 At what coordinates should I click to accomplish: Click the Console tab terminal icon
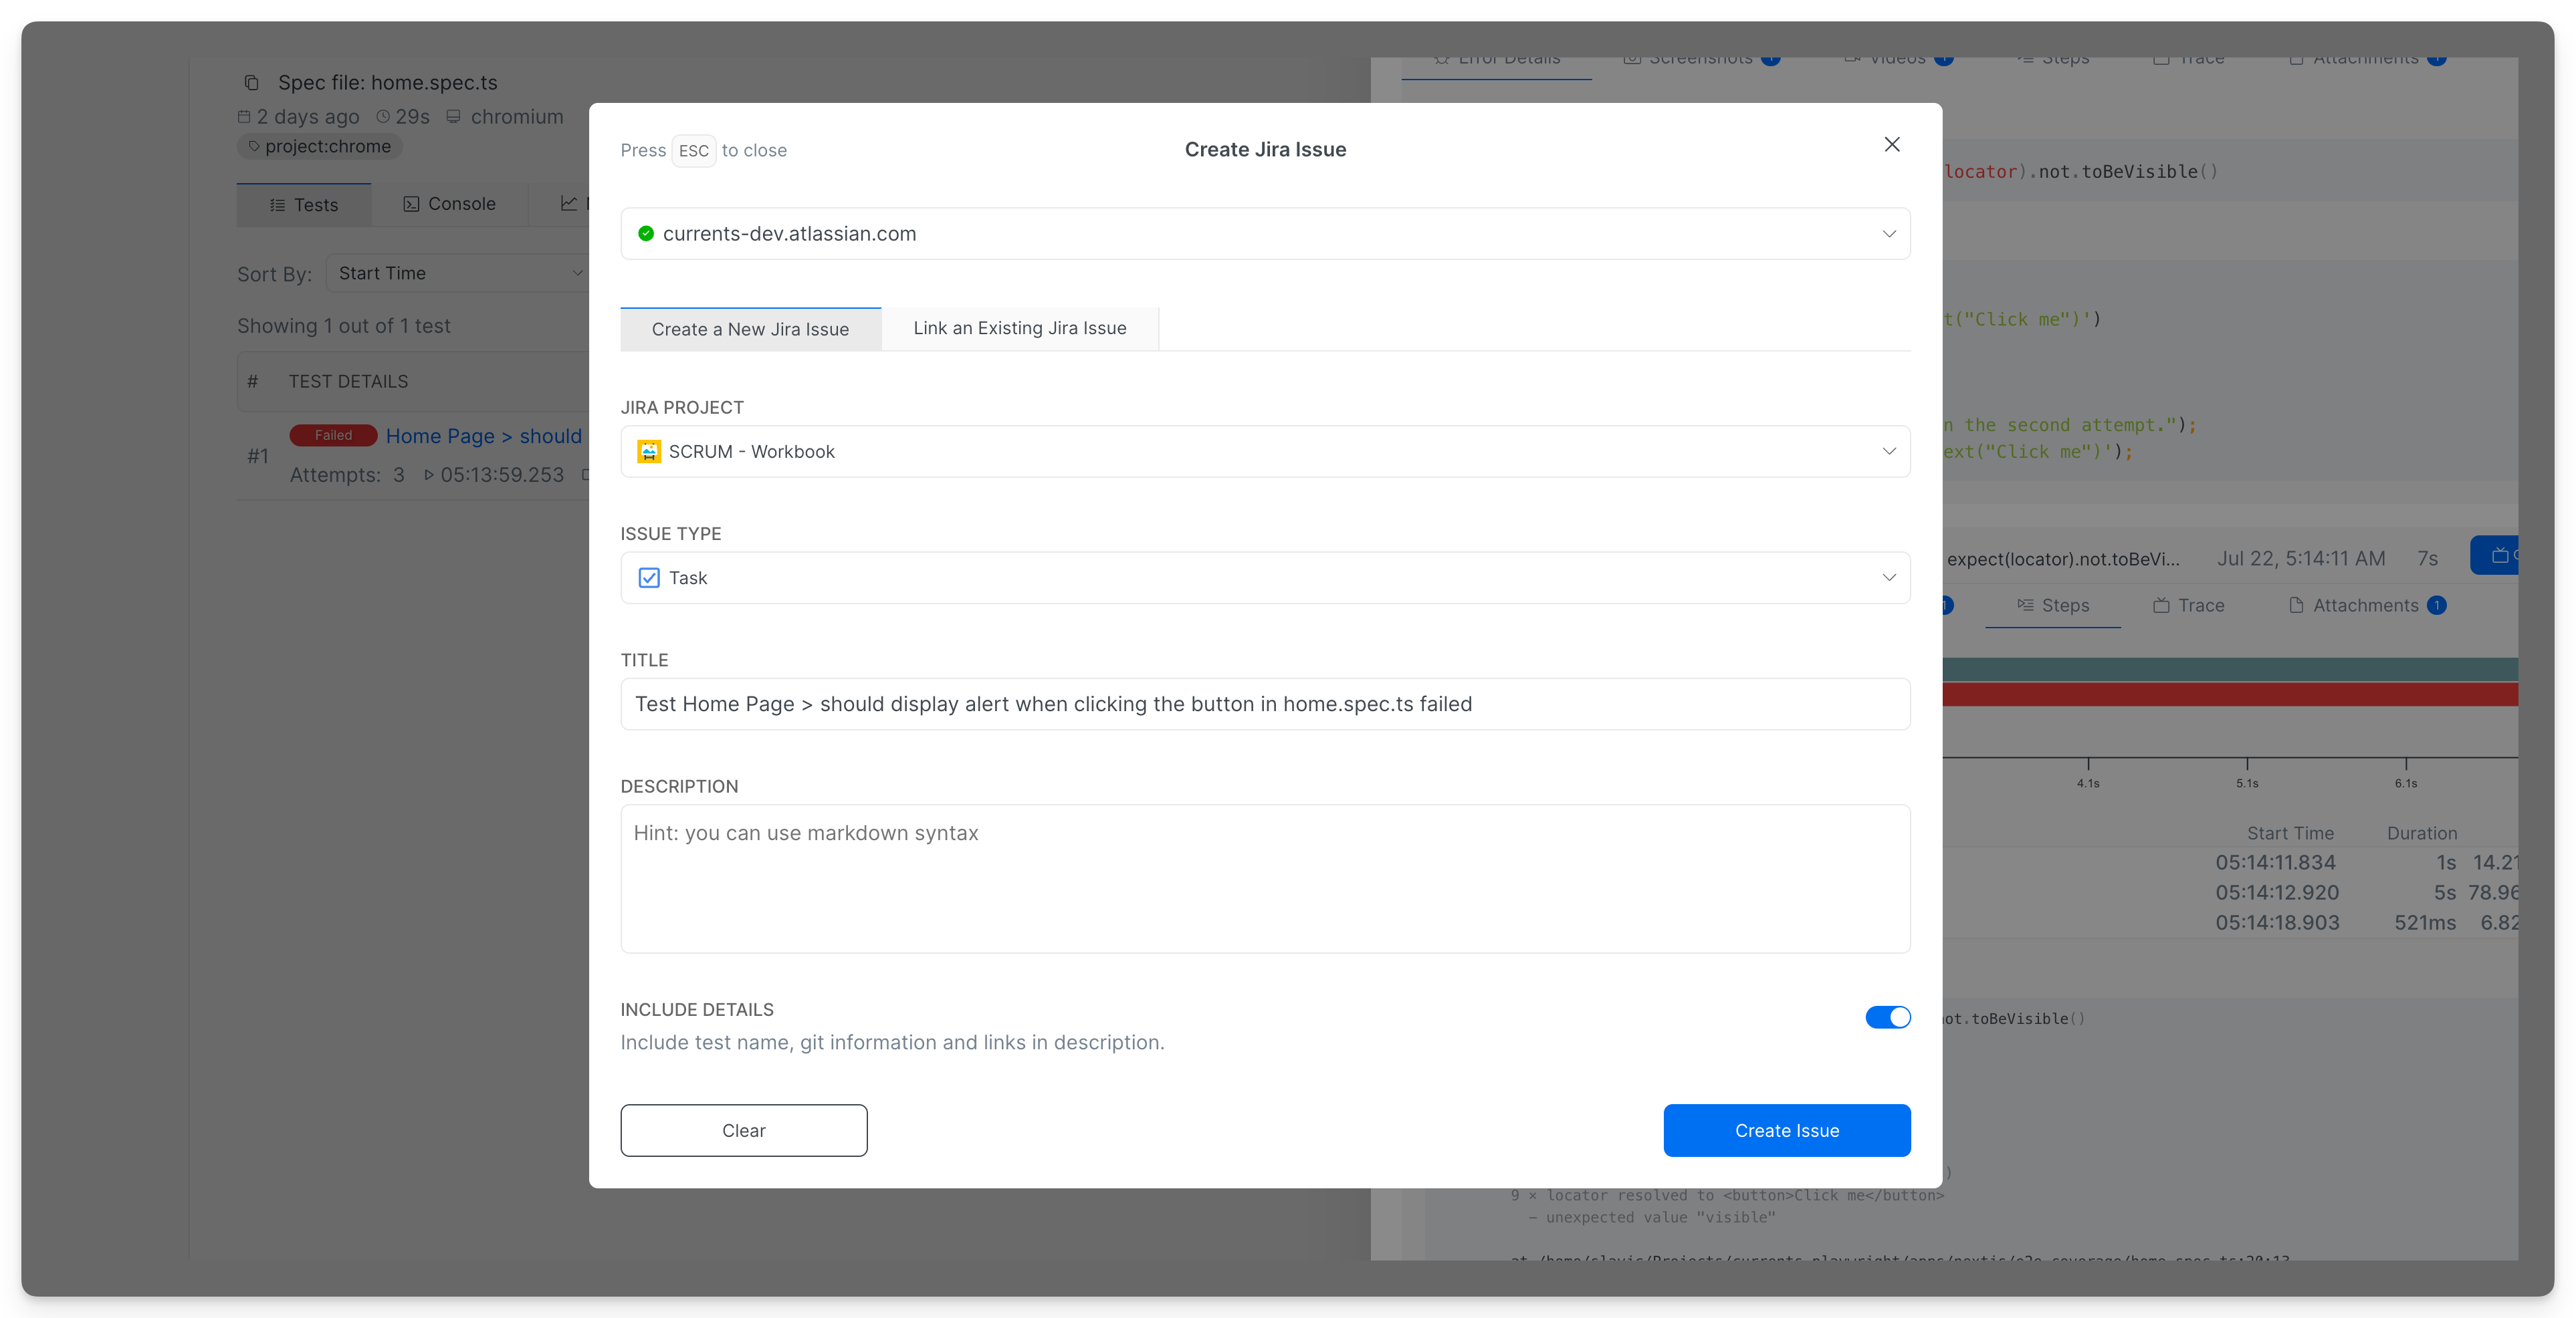click(411, 204)
